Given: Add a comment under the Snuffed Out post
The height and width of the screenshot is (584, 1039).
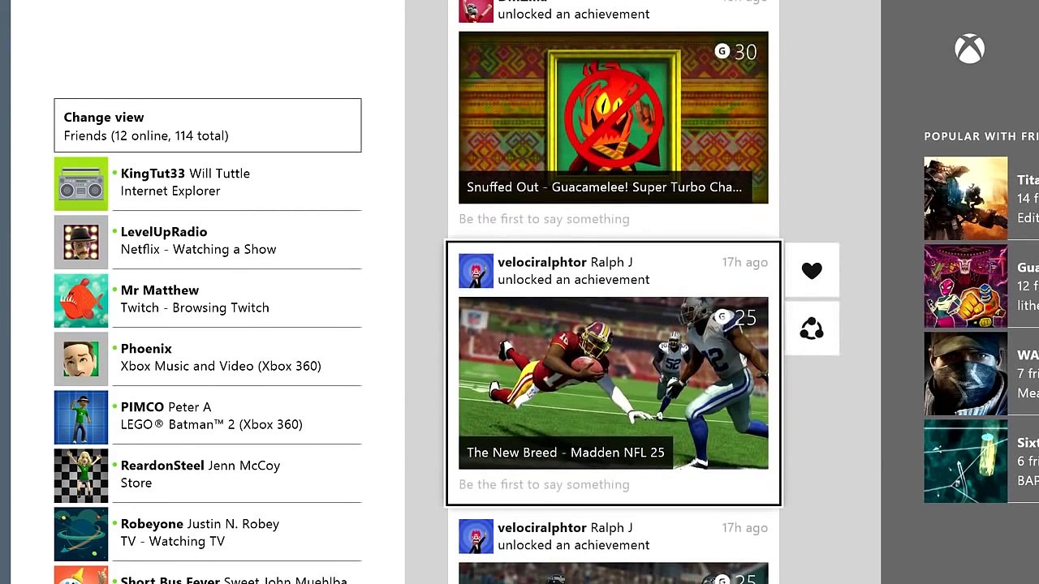Looking at the screenshot, I should (544, 219).
